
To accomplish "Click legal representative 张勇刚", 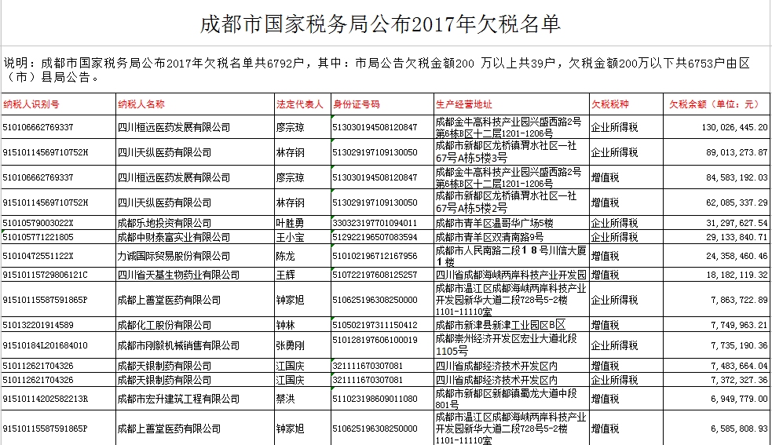I will [291, 345].
